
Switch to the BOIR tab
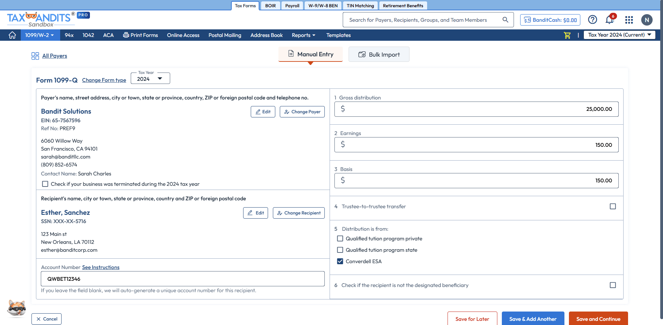point(270,6)
